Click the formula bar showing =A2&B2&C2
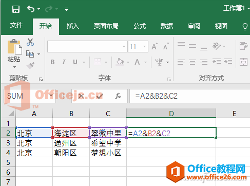 (190, 96)
